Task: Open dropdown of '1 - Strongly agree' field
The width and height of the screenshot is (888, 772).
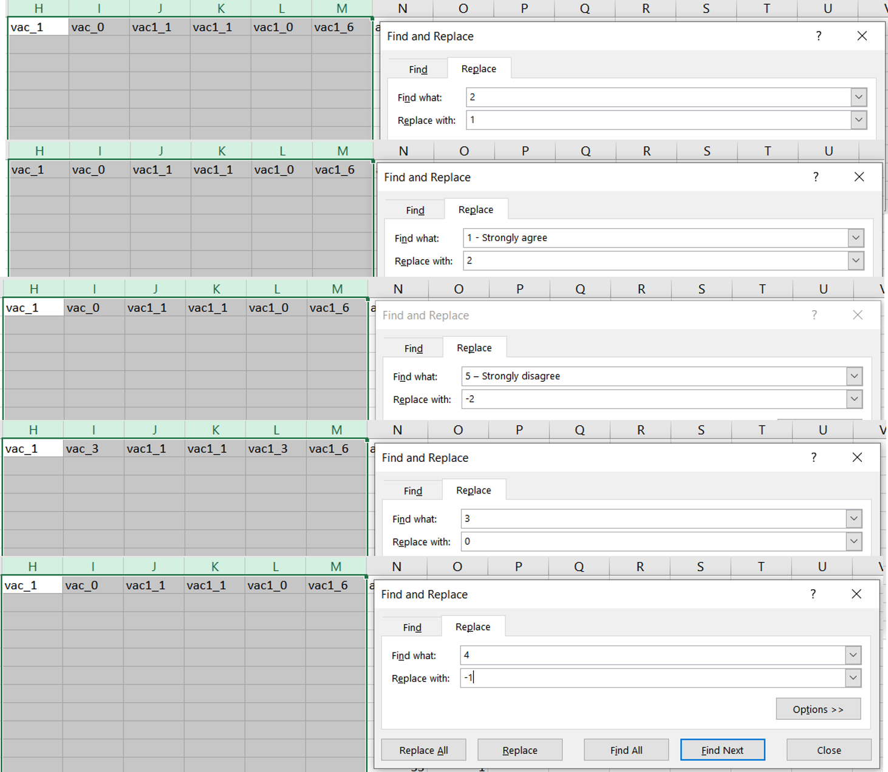Action: (855, 237)
